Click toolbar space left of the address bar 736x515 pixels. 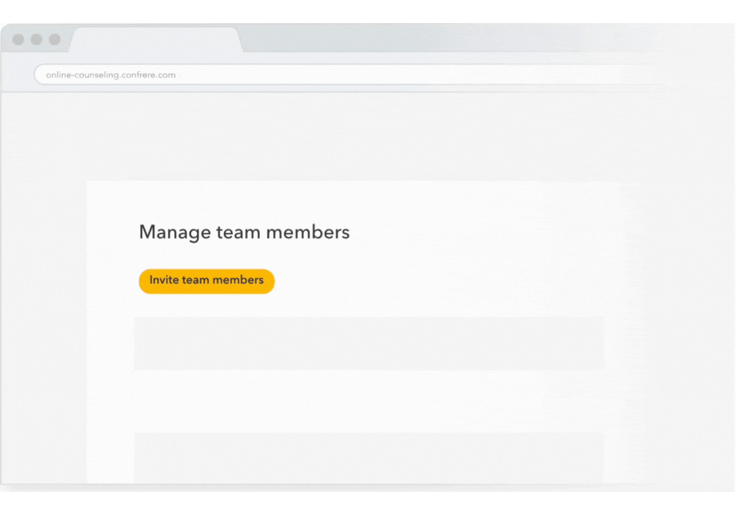(17, 75)
